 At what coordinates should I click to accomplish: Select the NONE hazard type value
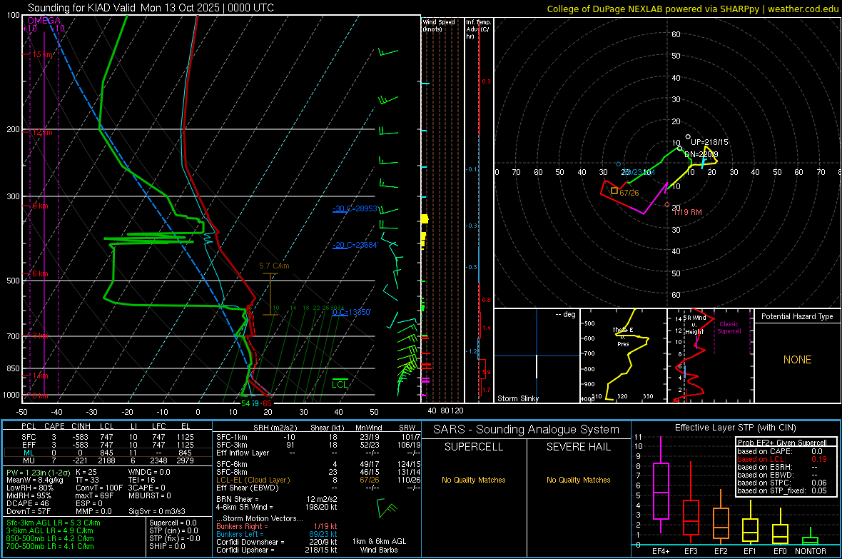click(x=797, y=360)
